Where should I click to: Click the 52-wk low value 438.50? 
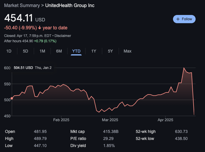181,139
